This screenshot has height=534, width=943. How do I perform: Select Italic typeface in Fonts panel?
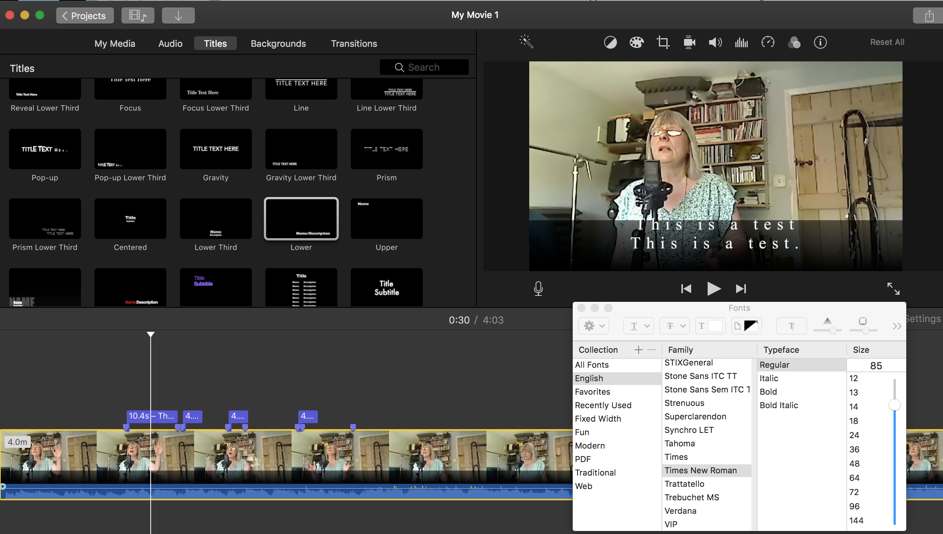(769, 378)
